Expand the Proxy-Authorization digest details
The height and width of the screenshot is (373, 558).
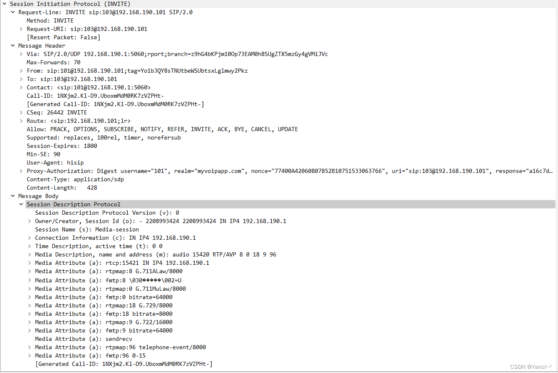pyautogui.click(x=21, y=171)
